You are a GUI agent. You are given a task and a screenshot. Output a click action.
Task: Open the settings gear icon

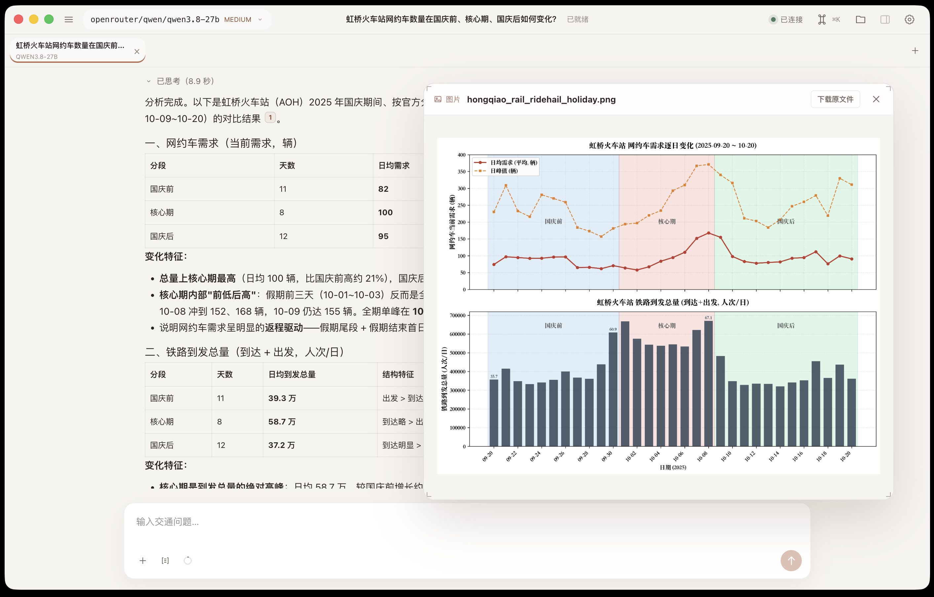pyautogui.click(x=910, y=20)
